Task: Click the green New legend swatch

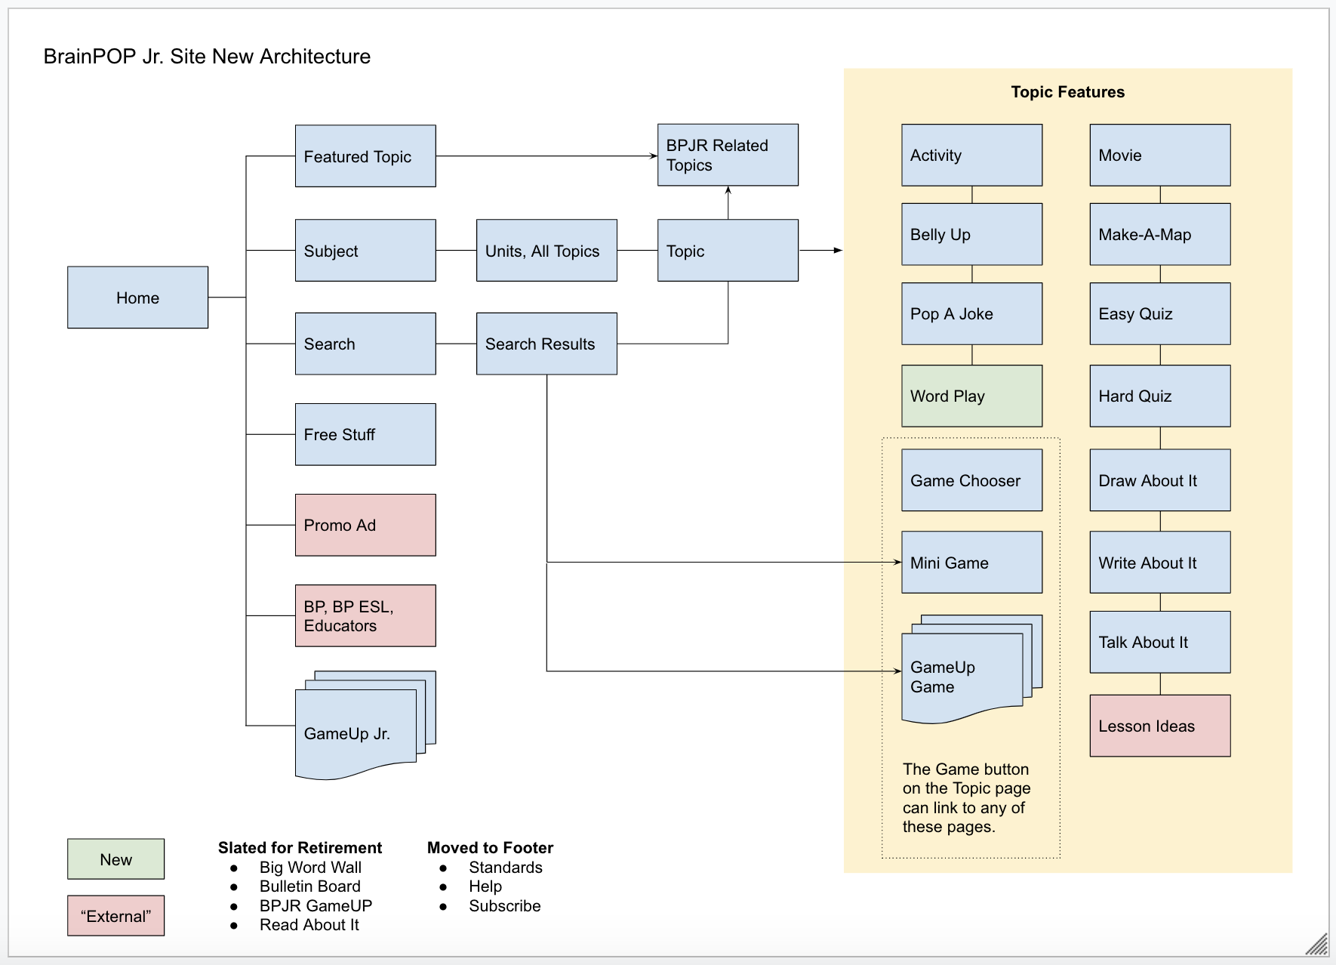Action: point(115,859)
